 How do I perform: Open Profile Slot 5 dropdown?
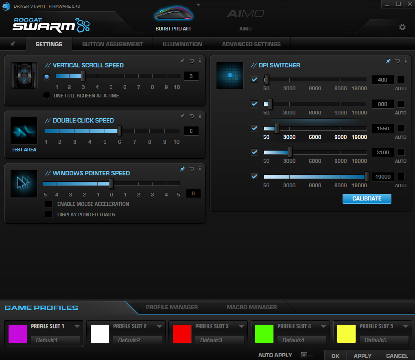[x=406, y=326]
